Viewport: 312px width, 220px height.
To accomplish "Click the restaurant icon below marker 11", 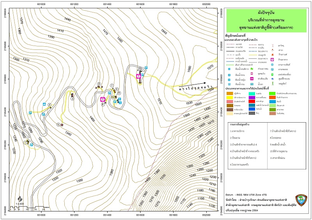I will click(x=138, y=76).
